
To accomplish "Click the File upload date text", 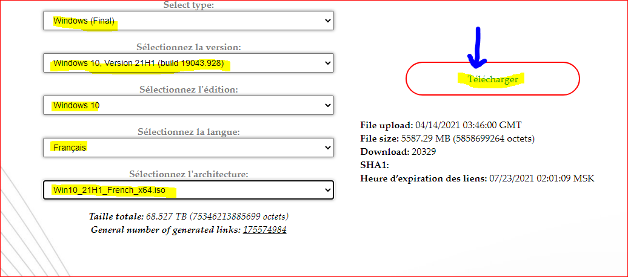I will pos(441,125).
